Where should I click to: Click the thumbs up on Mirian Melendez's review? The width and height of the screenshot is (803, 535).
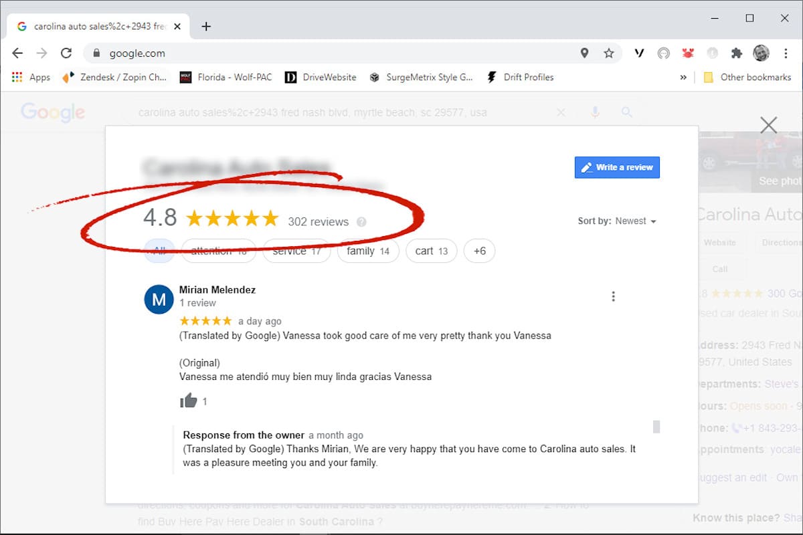[x=189, y=401]
